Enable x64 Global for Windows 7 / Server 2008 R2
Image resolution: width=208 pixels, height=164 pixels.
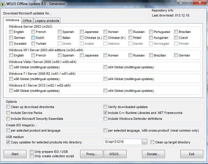[105, 79]
